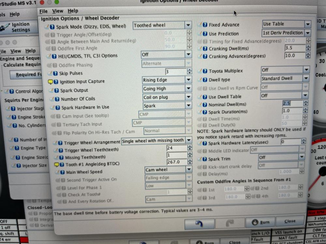Click stepper arrows for Missing Teeth
326x244 pixels.
(x=190, y=155)
